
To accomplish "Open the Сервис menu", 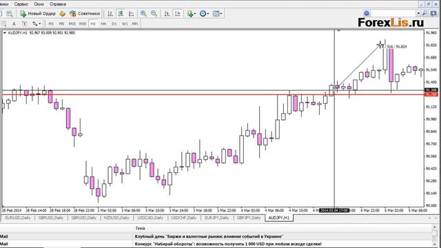I will pyautogui.click(x=21, y=4).
